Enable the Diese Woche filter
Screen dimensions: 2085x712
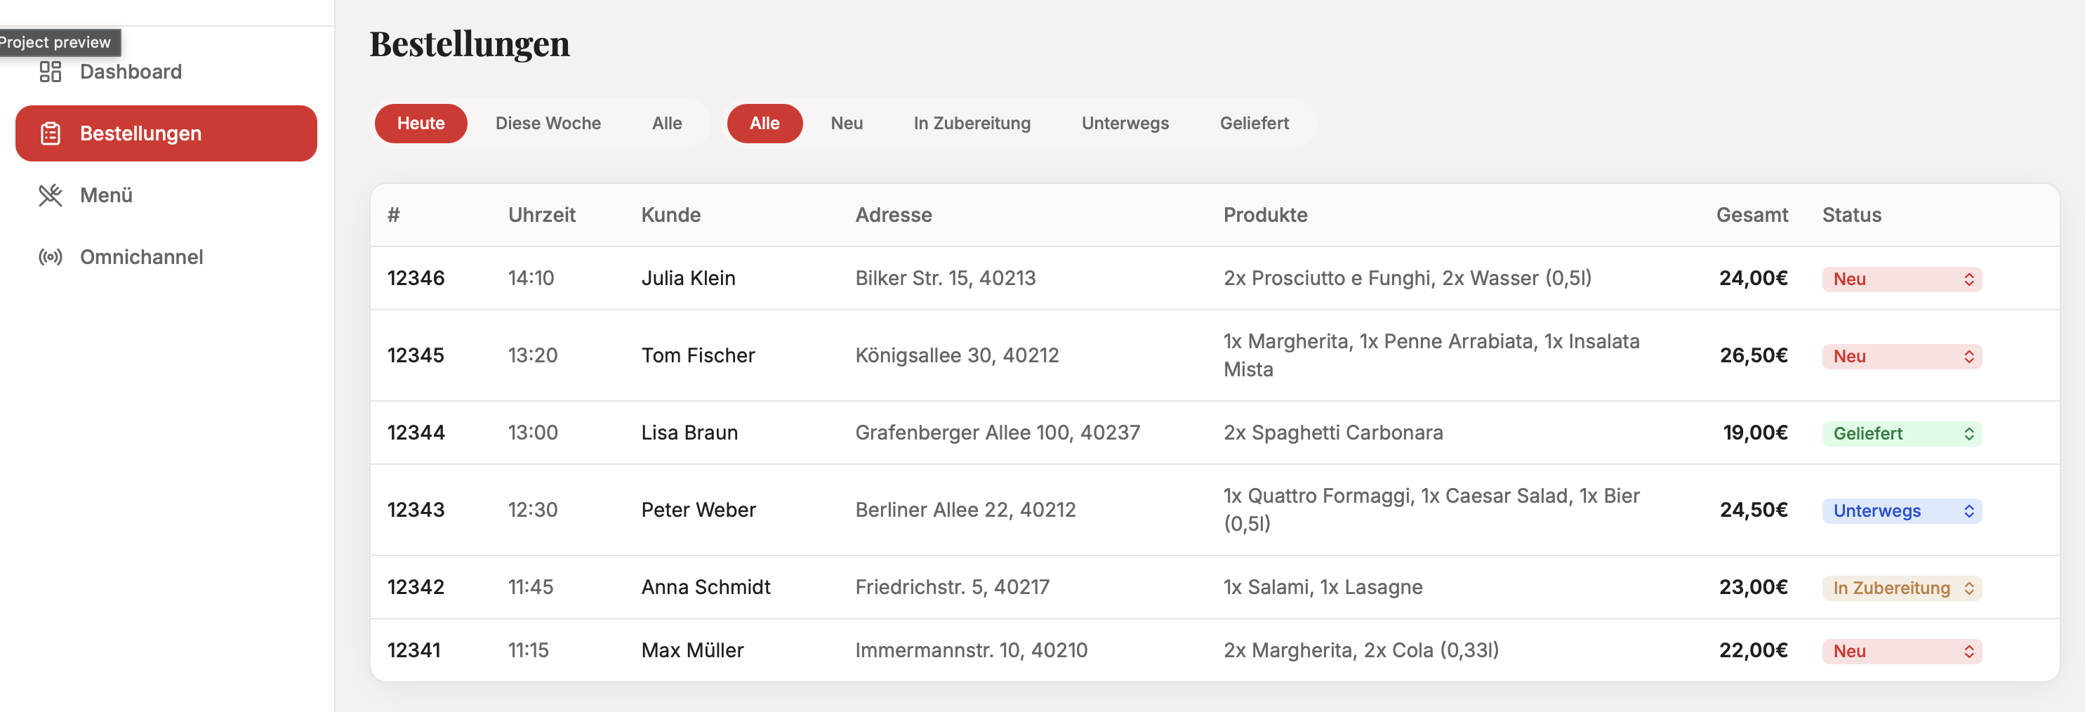tap(548, 123)
